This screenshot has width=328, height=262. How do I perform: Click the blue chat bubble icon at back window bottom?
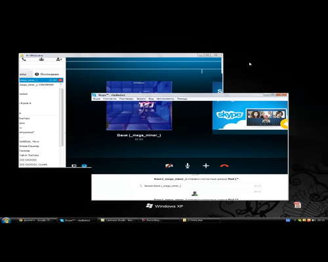[84, 166]
